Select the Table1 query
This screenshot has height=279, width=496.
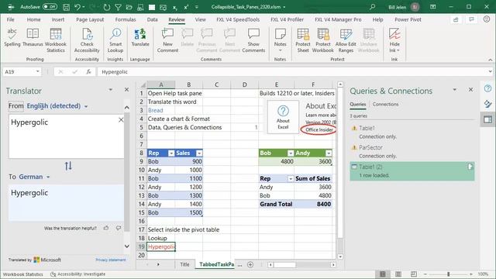[x=412, y=132]
